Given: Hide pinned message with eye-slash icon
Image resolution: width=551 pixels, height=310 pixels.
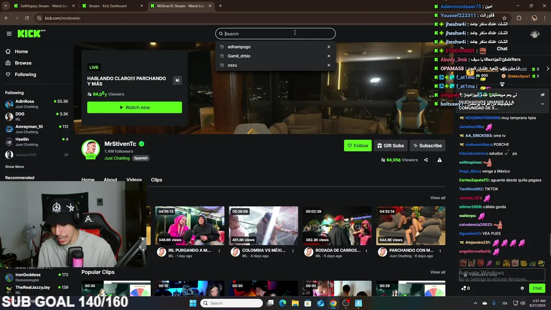Looking at the screenshot, I should 542,95.
